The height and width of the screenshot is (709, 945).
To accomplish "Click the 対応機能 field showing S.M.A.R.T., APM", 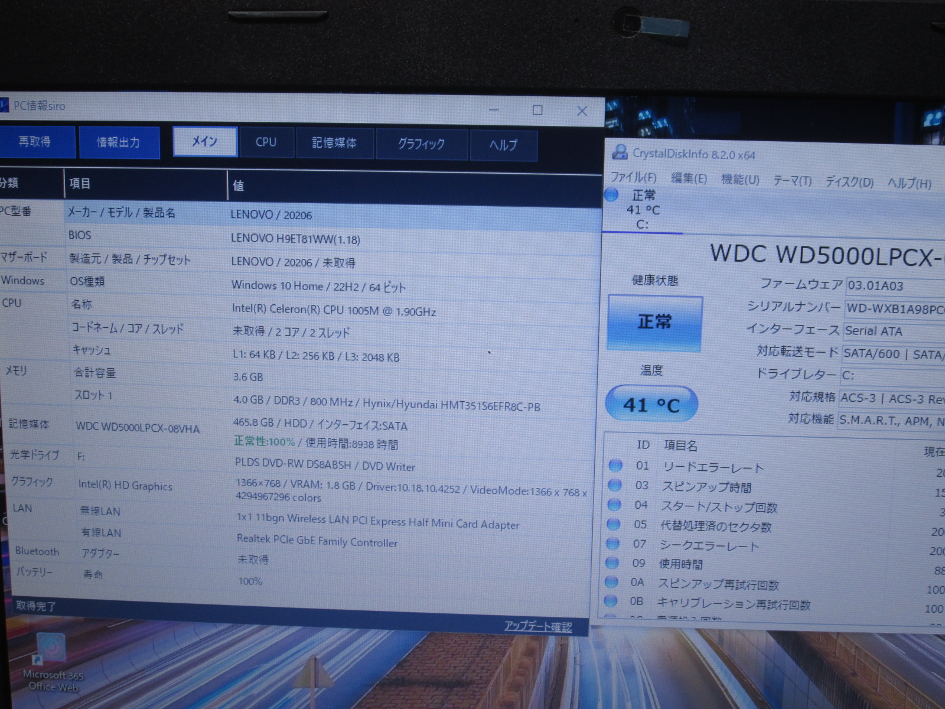I will tap(891, 421).
